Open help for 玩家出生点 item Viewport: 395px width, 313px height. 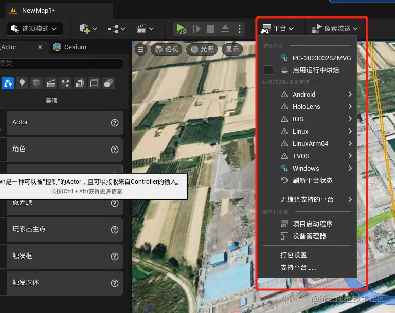pyautogui.click(x=115, y=230)
